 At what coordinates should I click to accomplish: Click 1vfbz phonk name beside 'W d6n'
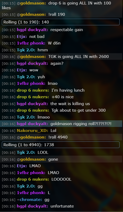31,43
